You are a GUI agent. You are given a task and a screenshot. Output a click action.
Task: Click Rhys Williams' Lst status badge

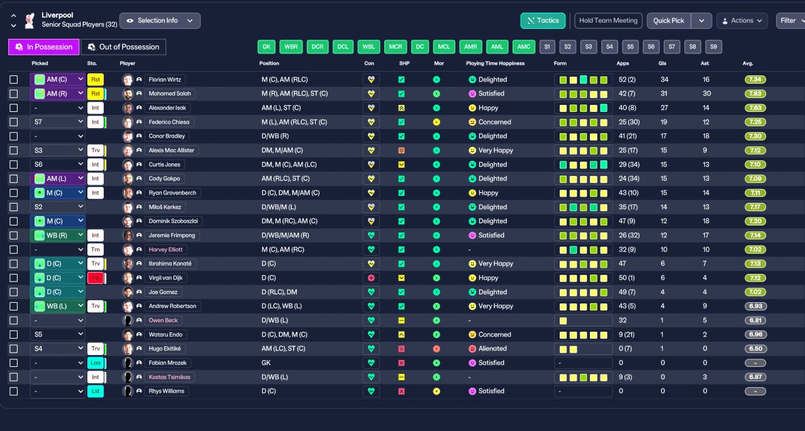95,391
